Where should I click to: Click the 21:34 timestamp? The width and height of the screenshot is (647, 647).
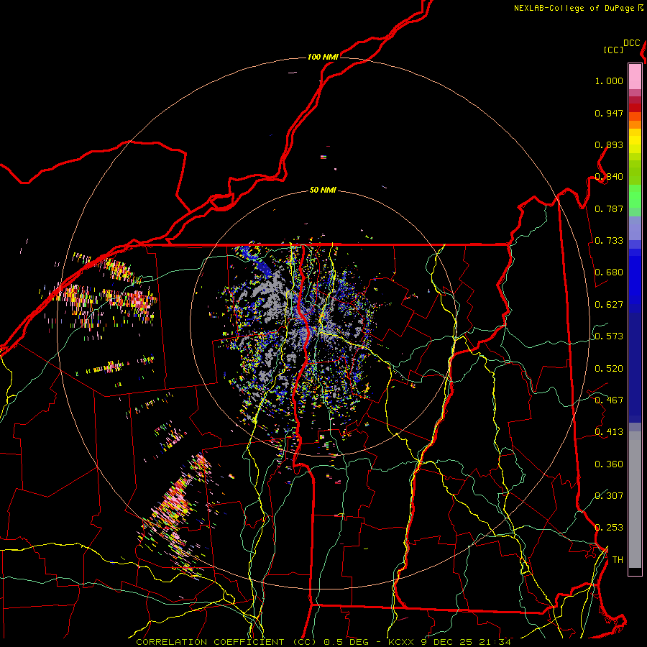click(x=495, y=642)
